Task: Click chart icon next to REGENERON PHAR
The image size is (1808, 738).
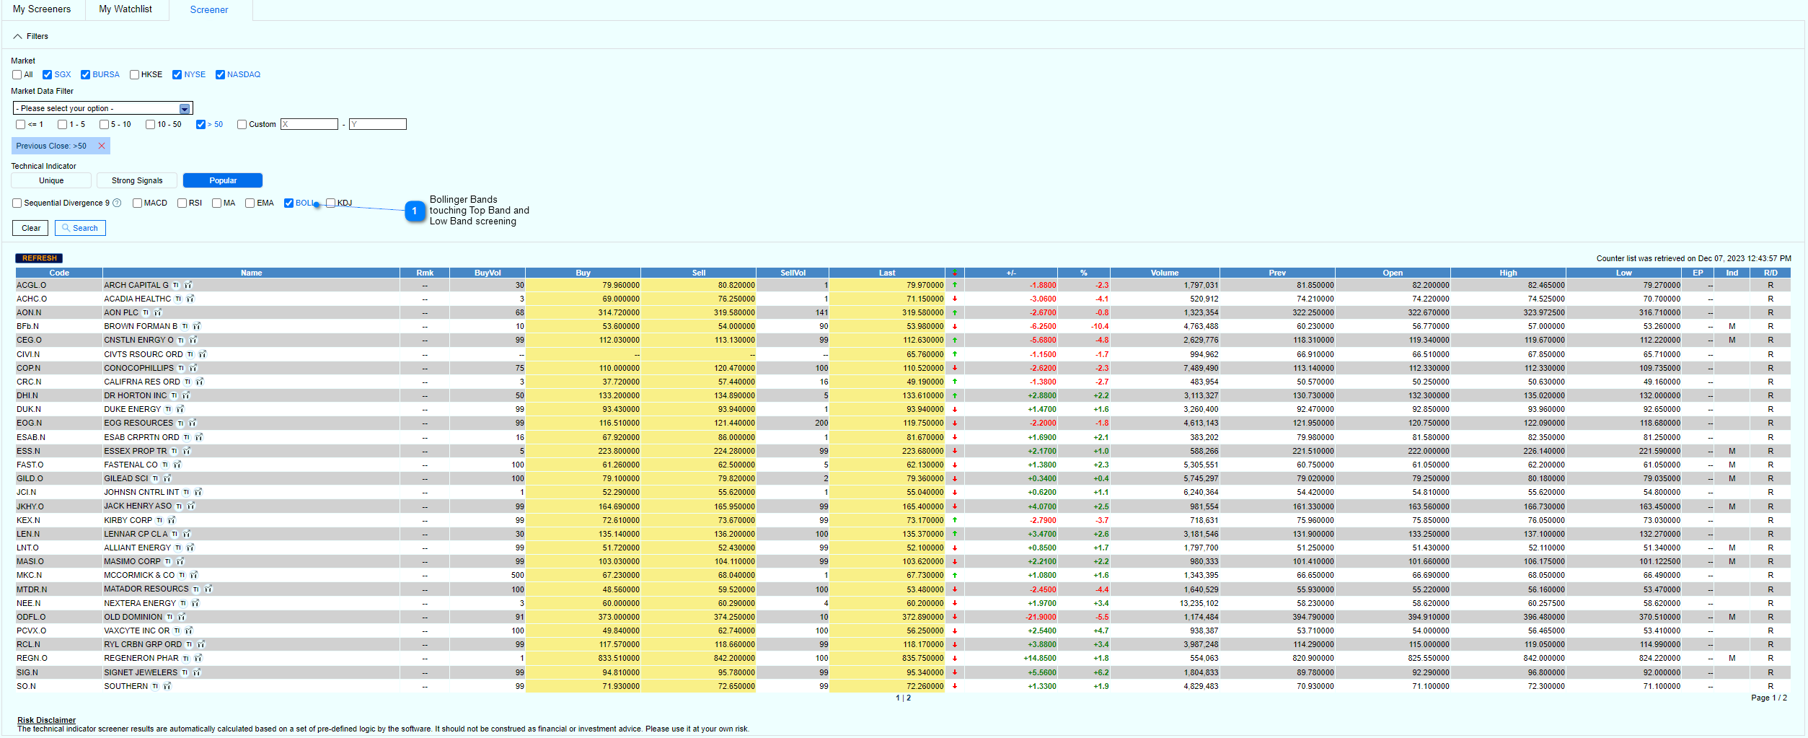Action: 198,658
